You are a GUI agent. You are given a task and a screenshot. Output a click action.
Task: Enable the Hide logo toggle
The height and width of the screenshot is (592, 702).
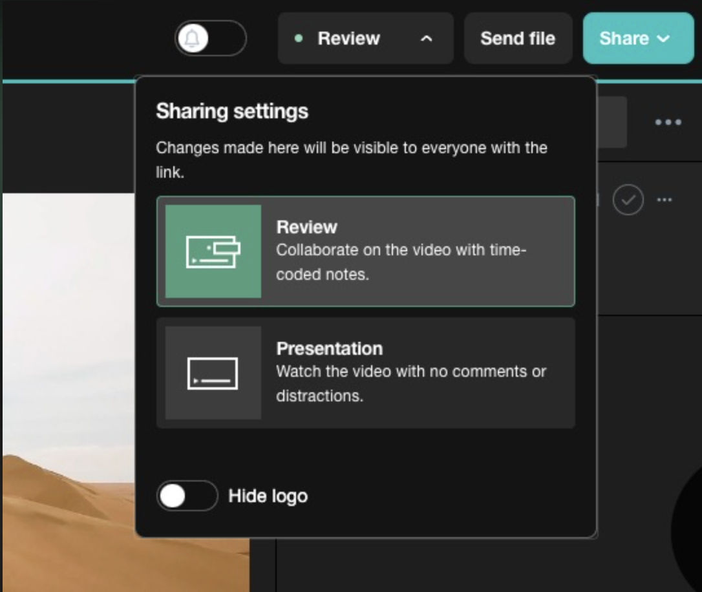point(187,496)
